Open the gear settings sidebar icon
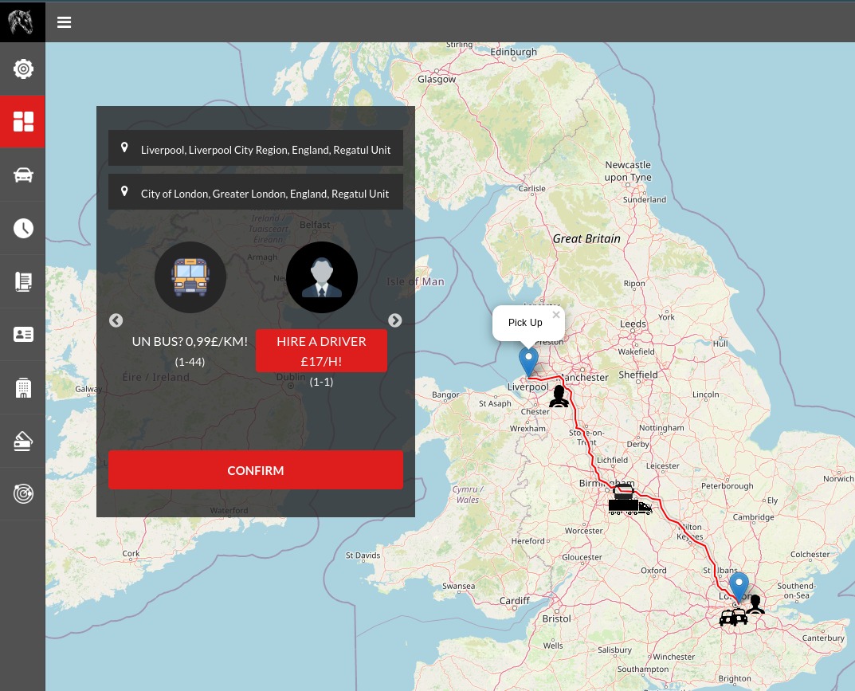The image size is (855, 691). click(23, 69)
